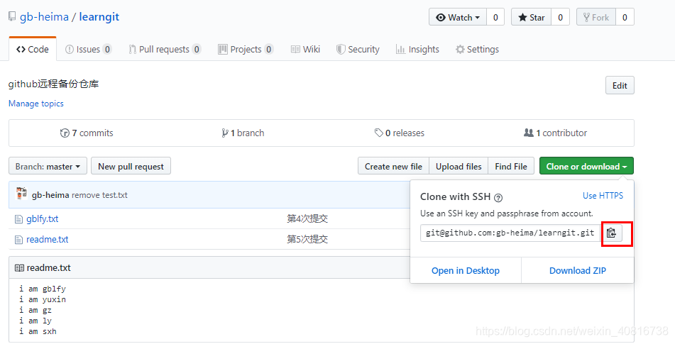
Task: Open the 0 releases page
Action: click(400, 133)
